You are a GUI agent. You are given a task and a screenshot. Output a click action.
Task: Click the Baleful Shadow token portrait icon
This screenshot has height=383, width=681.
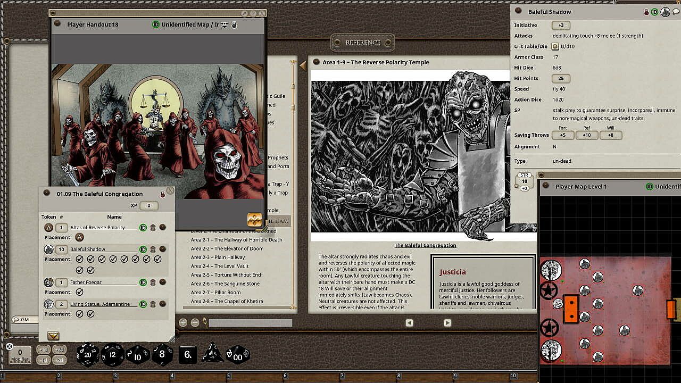665,12
